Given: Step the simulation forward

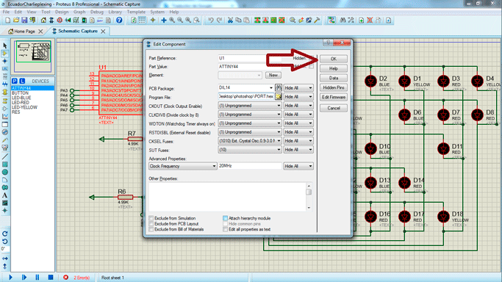Looking at the screenshot, I should coord(24,277).
